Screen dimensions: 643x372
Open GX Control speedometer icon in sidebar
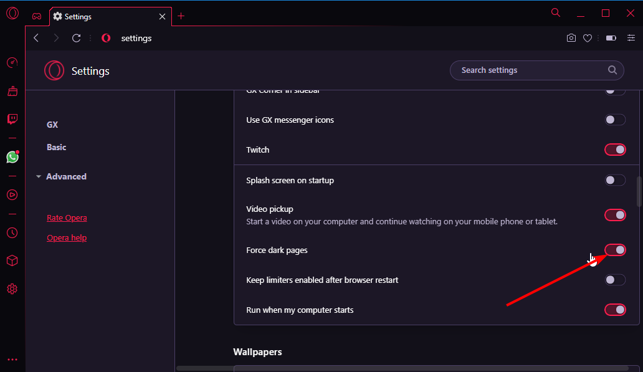click(x=12, y=62)
